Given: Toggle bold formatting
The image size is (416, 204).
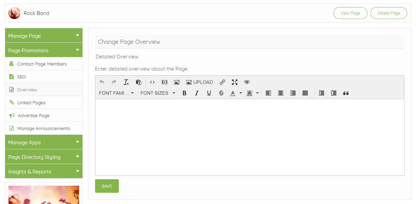Looking at the screenshot, I should coord(184,93).
